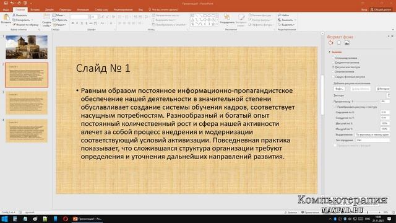Select slide 3 thumbnail
The height and width of the screenshot is (223, 396).
[27, 103]
